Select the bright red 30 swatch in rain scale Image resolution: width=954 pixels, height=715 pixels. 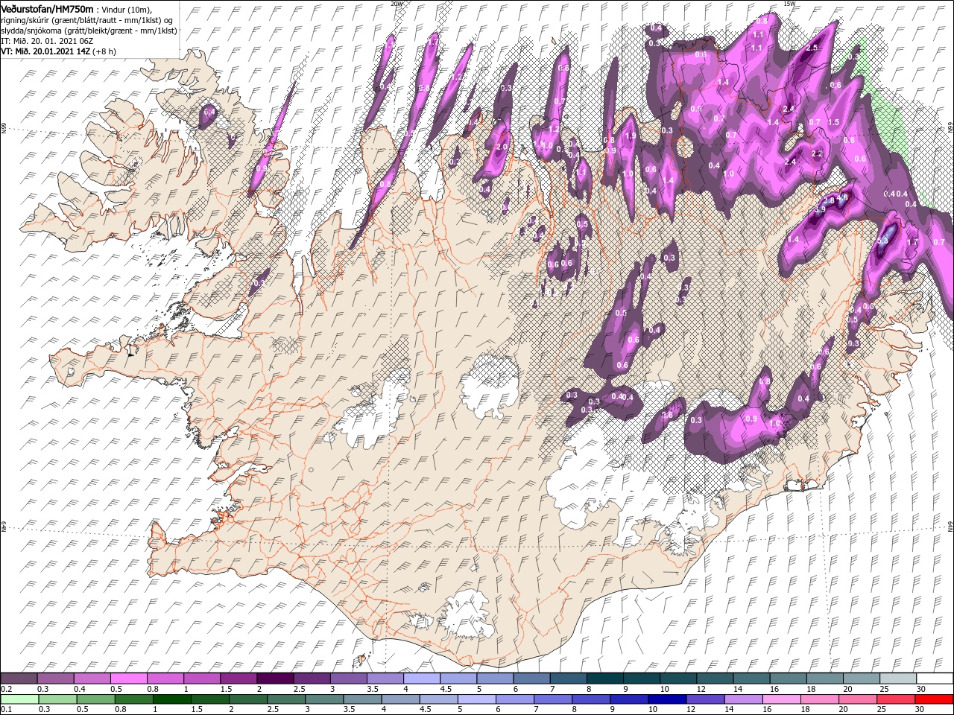click(933, 699)
